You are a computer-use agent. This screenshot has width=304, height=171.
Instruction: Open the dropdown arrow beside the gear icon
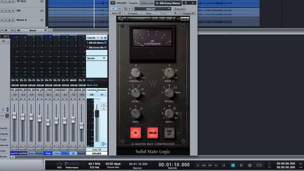tap(180, 13)
